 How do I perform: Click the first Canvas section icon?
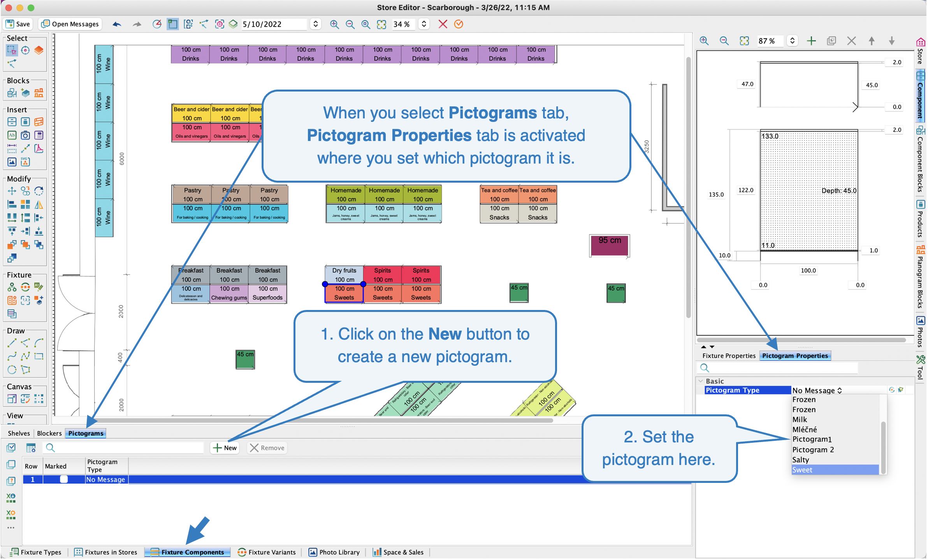coord(12,399)
